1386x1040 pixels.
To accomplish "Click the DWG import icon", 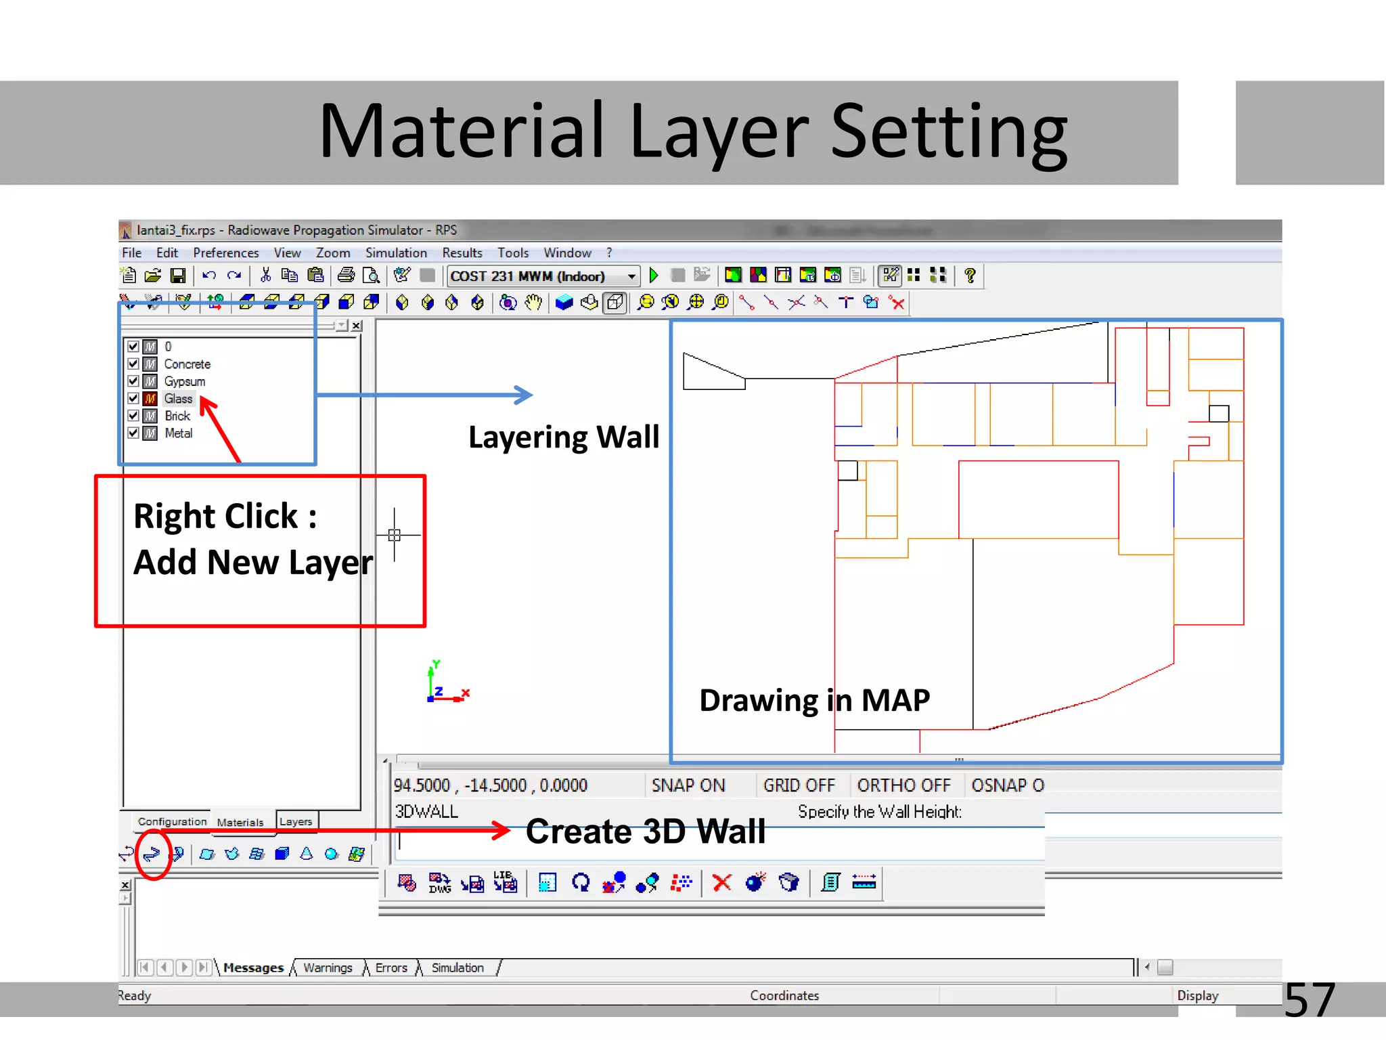I will coord(440,883).
